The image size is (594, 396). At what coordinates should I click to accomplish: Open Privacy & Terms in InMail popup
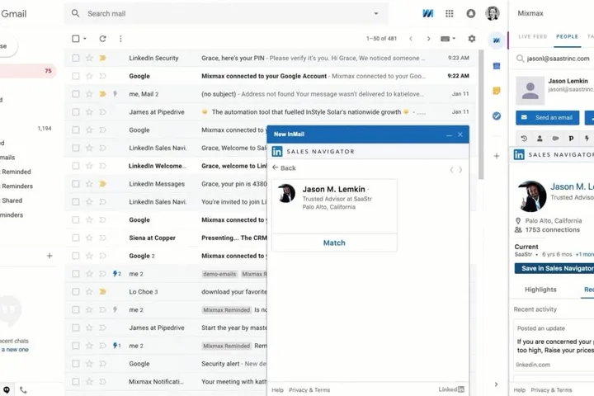tap(309, 390)
